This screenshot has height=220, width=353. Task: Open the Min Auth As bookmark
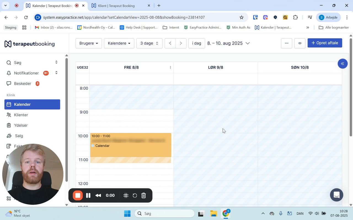(x=238, y=28)
